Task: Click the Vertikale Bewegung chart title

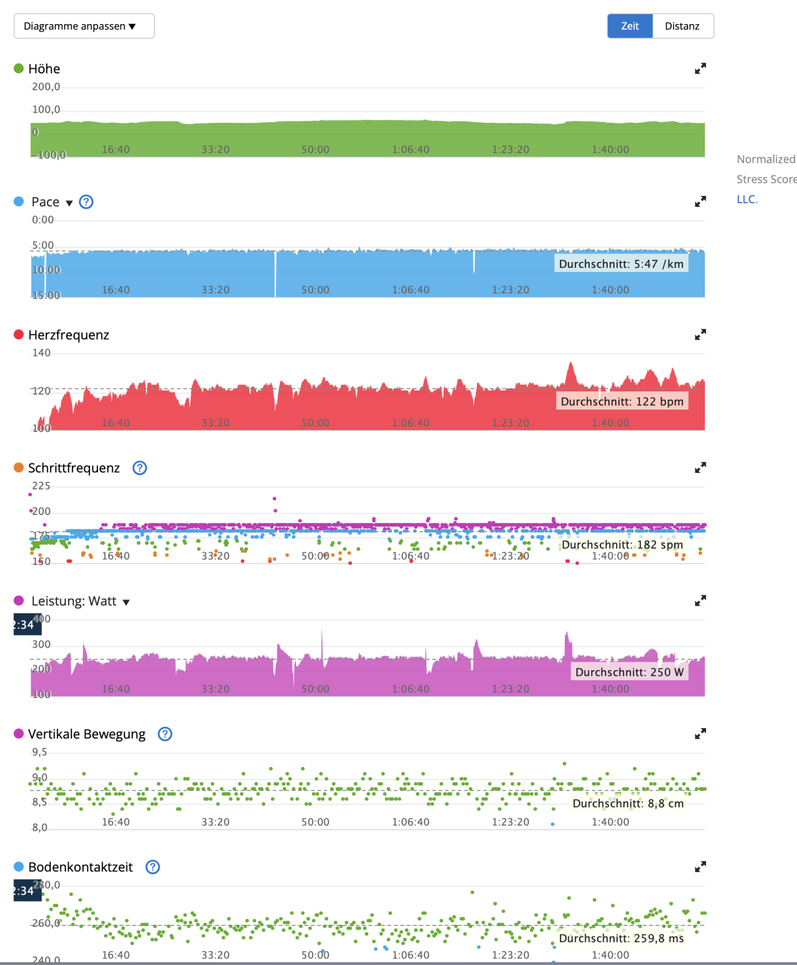Action: tap(86, 734)
